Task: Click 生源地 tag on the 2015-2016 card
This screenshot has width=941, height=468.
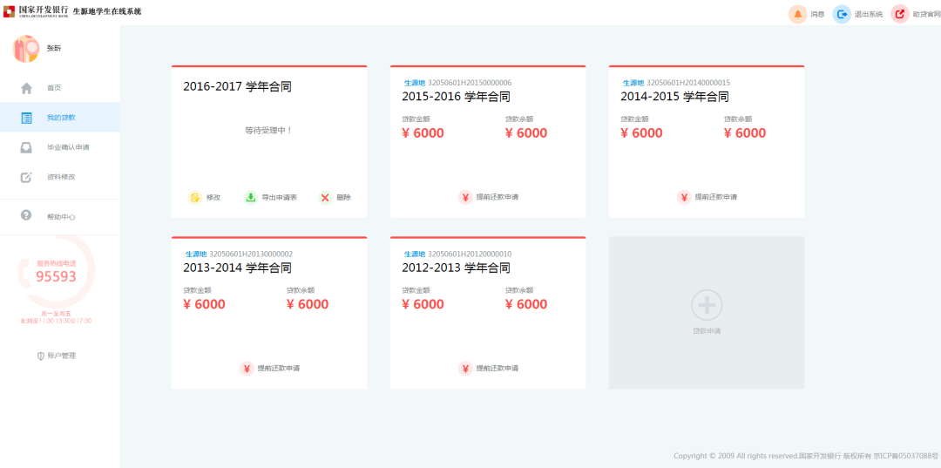Action: (x=415, y=83)
